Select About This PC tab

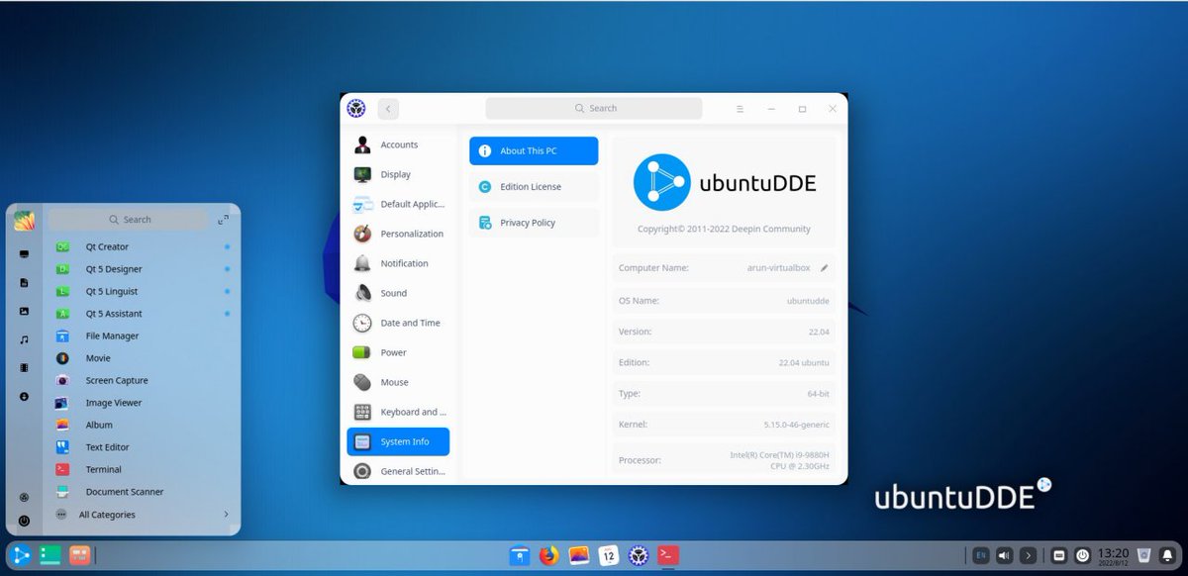534,150
